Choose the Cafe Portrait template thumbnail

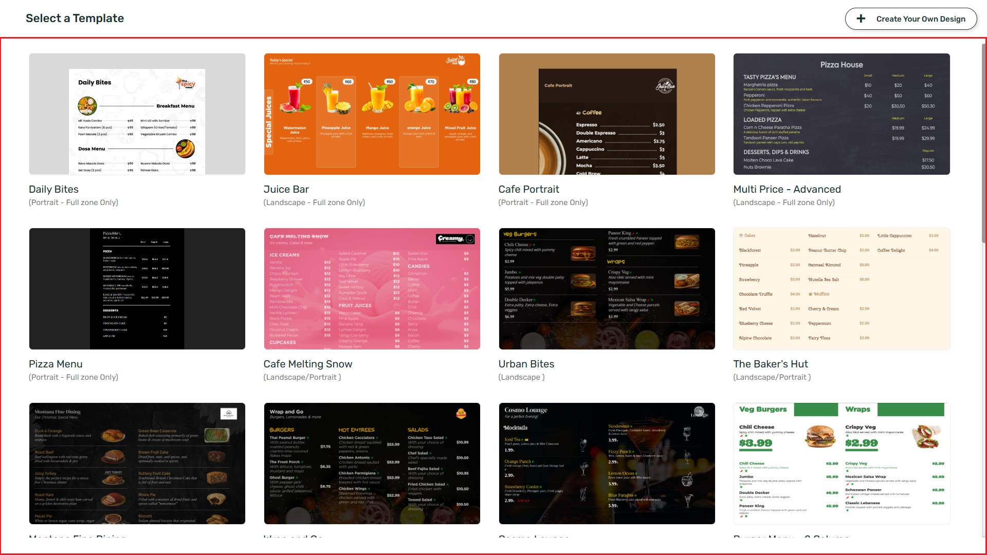(607, 114)
